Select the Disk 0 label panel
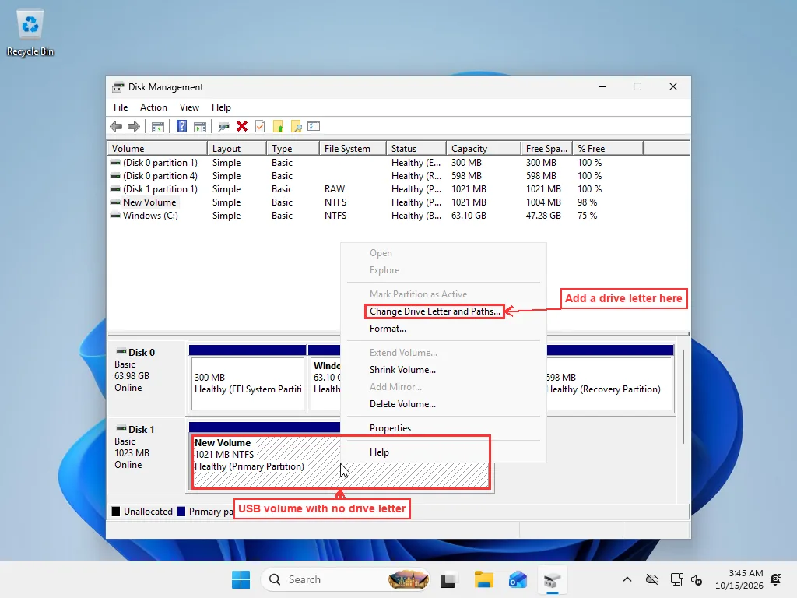 coord(147,378)
